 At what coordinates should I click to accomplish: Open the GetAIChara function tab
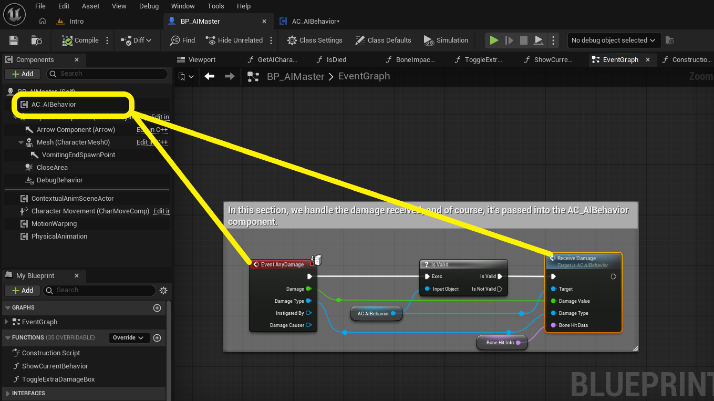[x=273, y=60]
